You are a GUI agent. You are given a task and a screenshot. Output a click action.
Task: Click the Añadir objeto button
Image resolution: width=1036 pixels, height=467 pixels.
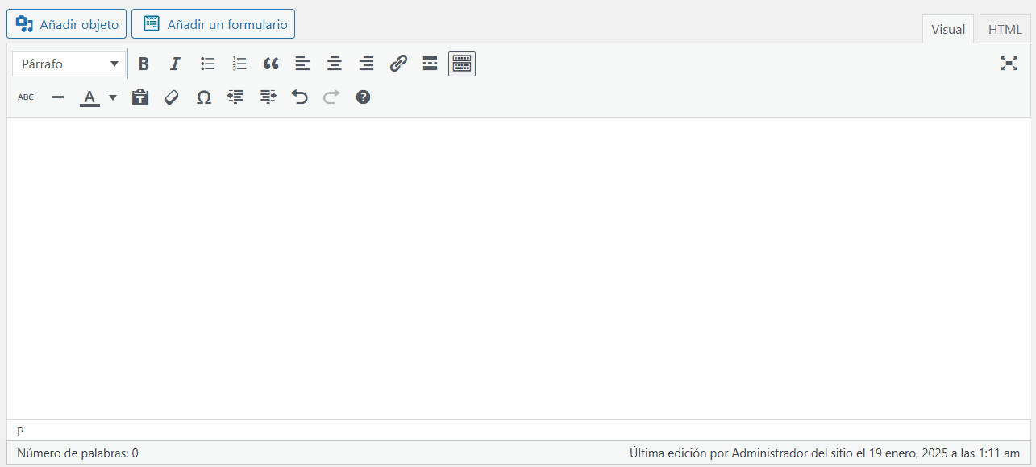pos(67,24)
